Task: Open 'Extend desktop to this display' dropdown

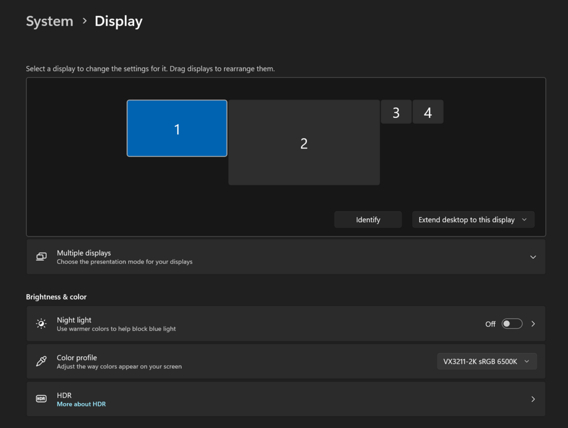Action: (x=473, y=220)
